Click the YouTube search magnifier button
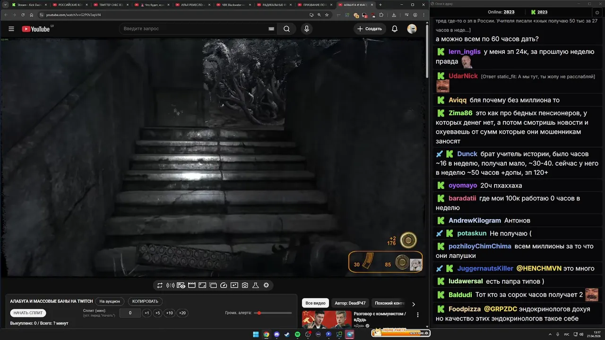The height and width of the screenshot is (340, 605). tap(287, 29)
